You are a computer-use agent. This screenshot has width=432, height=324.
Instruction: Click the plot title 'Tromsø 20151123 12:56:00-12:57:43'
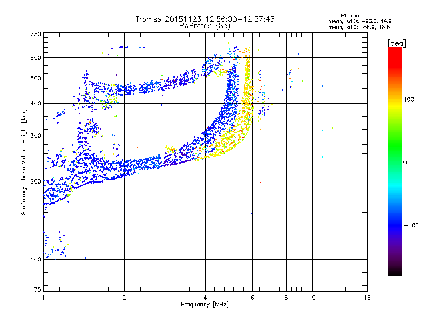[x=205, y=19]
